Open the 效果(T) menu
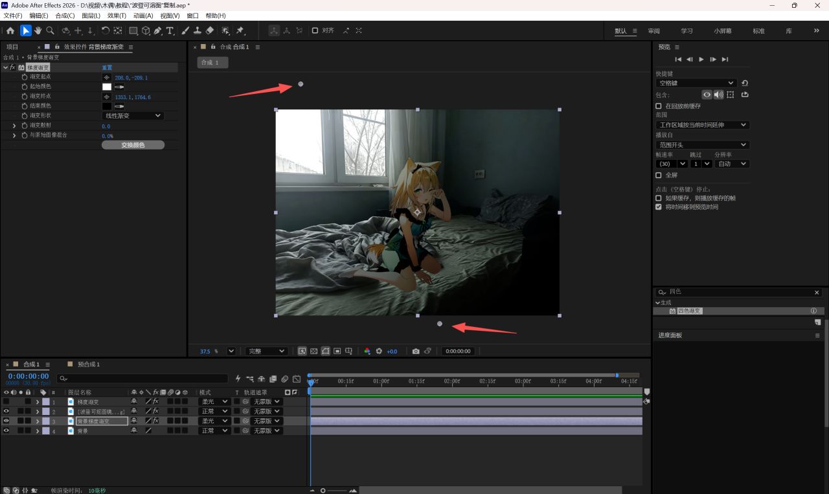The height and width of the screenshot is (494, 829). pos(117,16)
